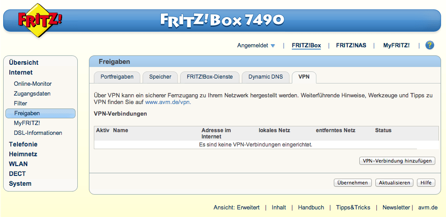Expand the Angemeldet dropdown arrow
446x217 pixels.
tap(273, 46)
